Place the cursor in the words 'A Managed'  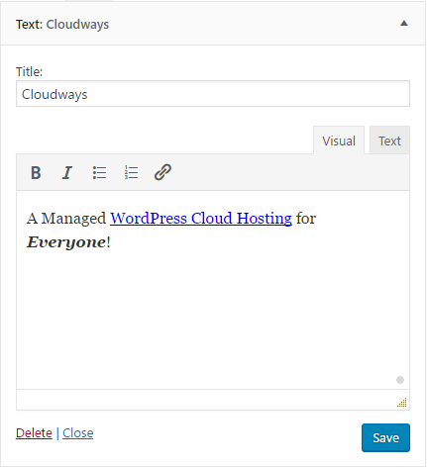(x=66, y=219)
